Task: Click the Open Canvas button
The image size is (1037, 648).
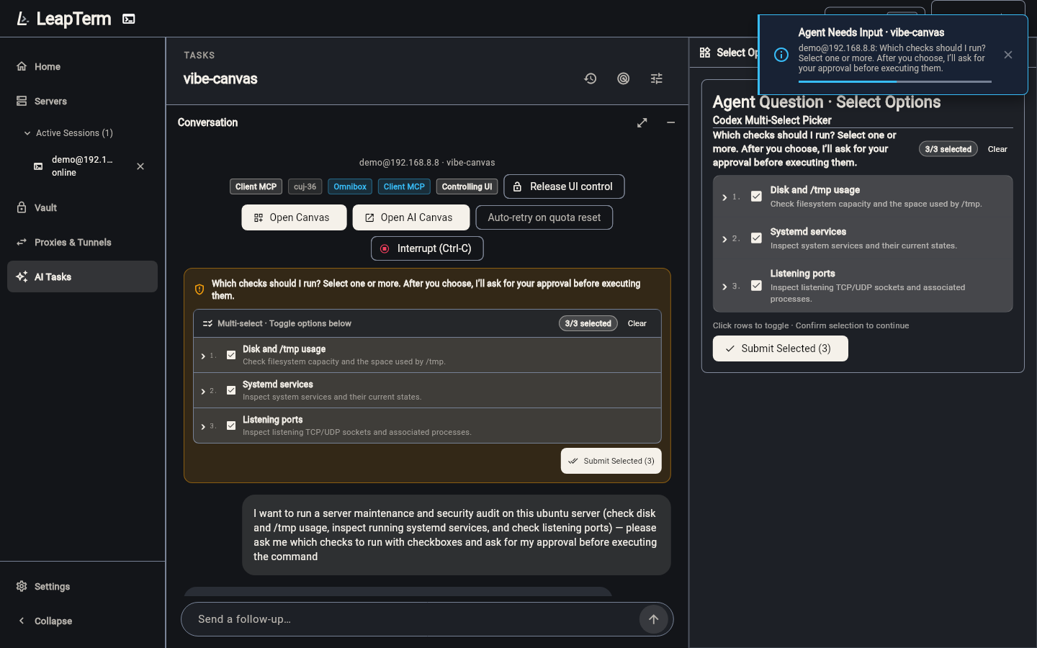Action: 294,217
